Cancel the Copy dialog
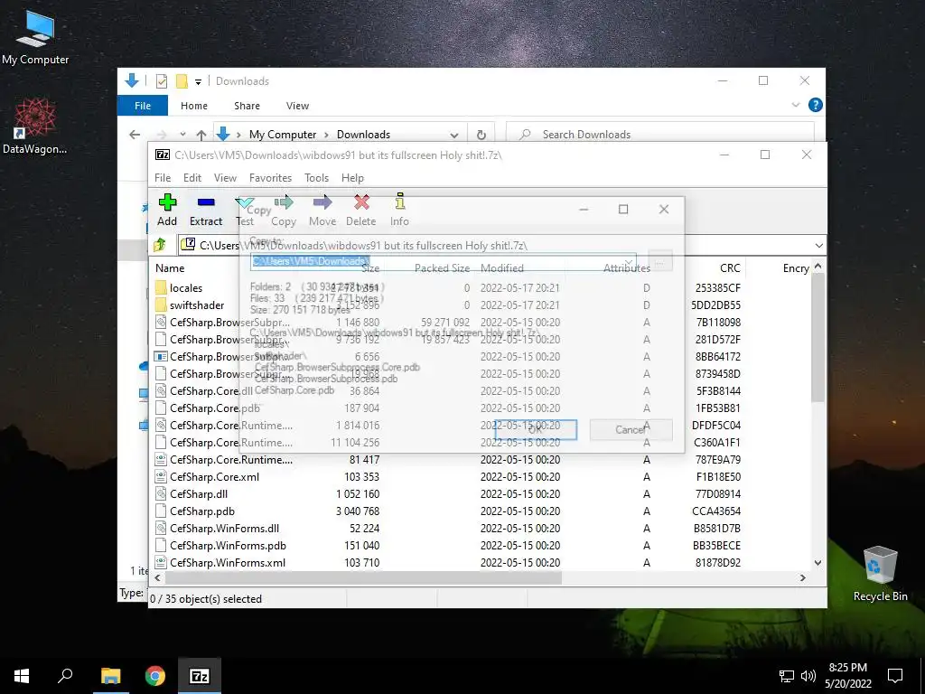This screenshot has width=925, height=694. 631,429
